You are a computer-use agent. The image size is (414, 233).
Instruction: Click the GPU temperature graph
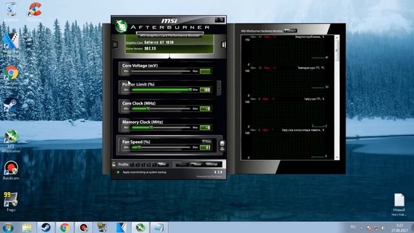(287, 82)
